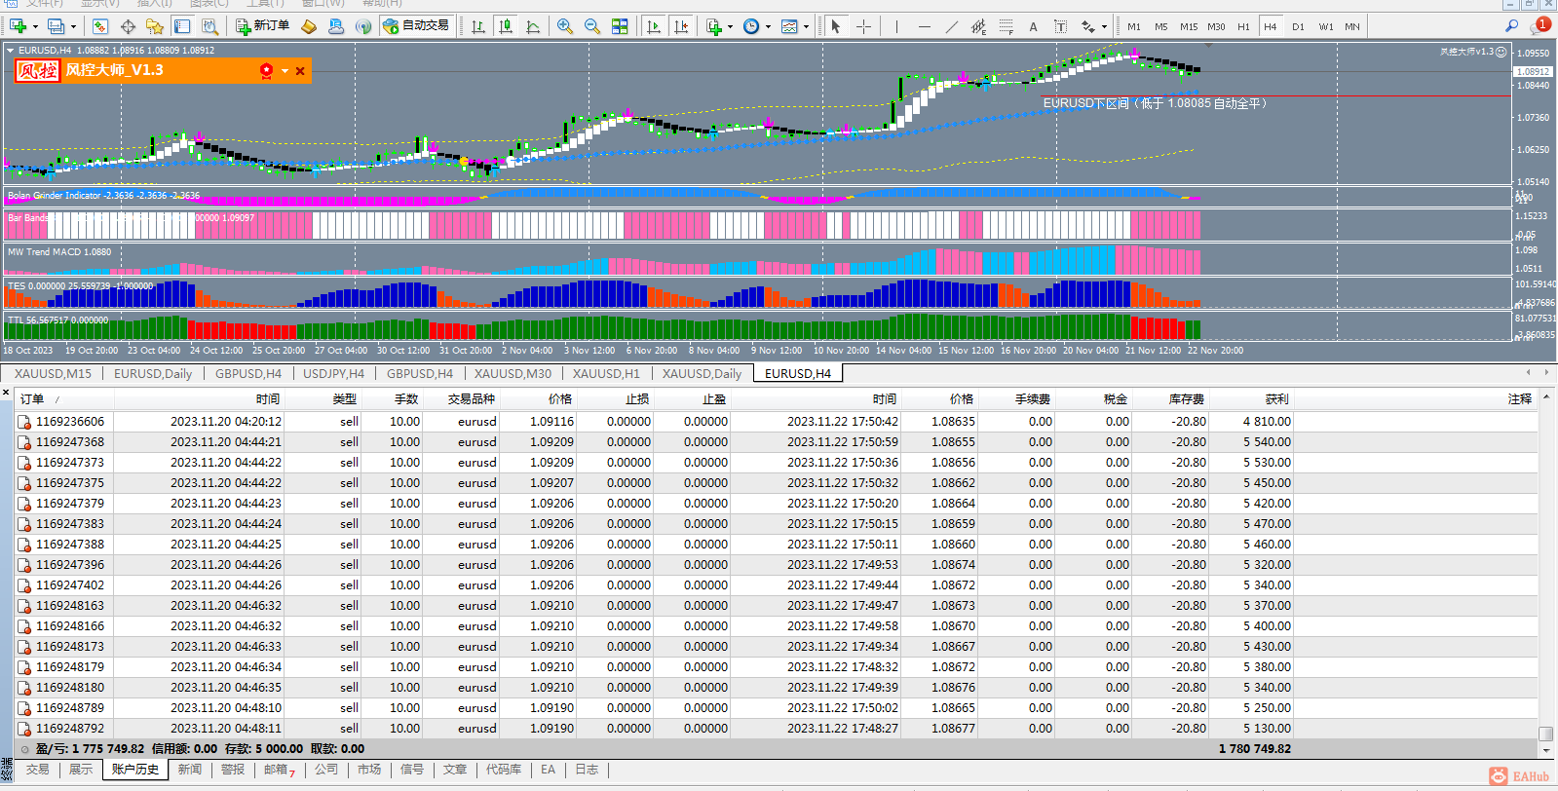Viewport: 1558px width, 791px height.
Task: Toggle chart shift button
Action: [x=681, y=26]
